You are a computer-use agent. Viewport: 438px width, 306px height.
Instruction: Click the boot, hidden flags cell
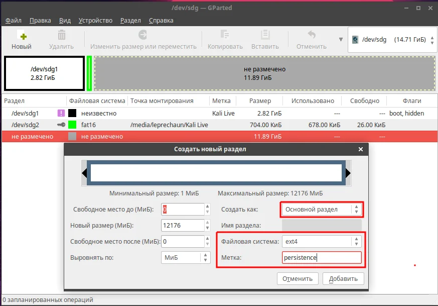(x=407, y=113)
